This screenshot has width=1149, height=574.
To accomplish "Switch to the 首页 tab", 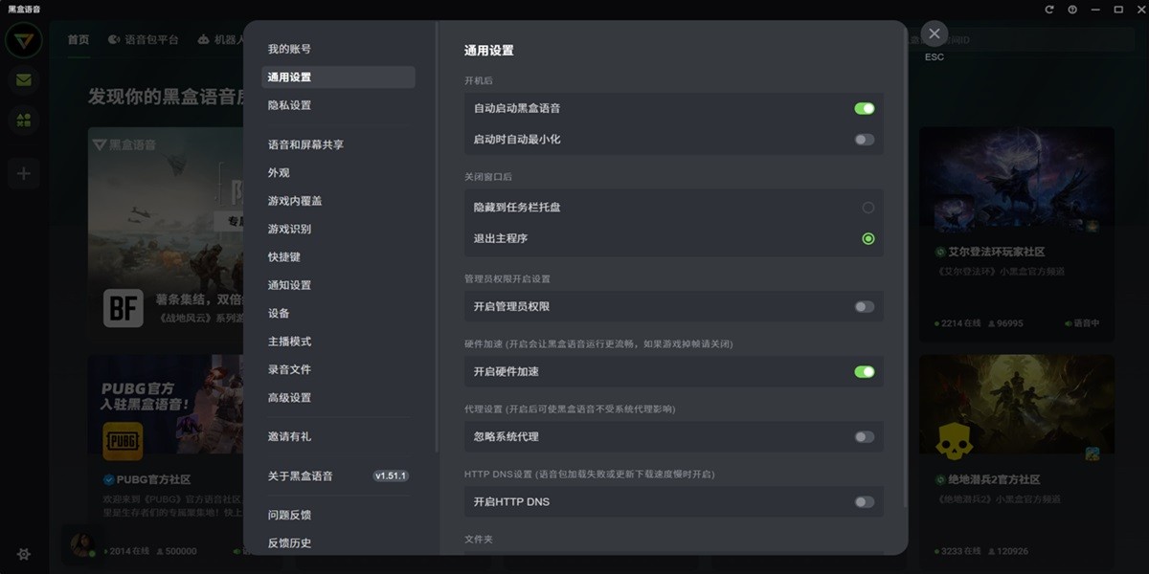I will (x=77, y=39).
